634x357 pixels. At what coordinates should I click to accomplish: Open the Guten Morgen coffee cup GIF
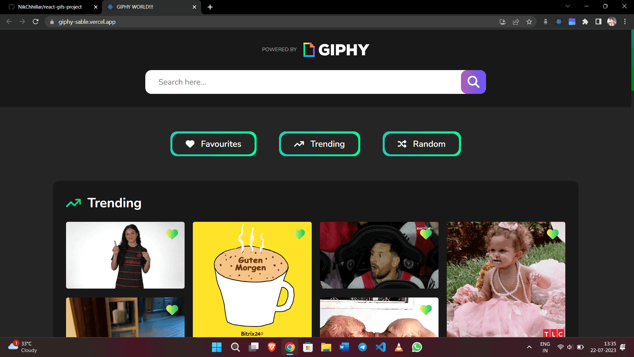point(252,280)
